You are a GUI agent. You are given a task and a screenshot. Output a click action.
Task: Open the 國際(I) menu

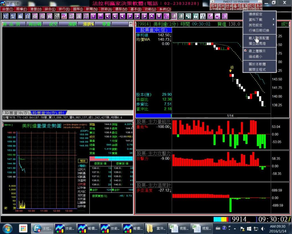[78, 9]
